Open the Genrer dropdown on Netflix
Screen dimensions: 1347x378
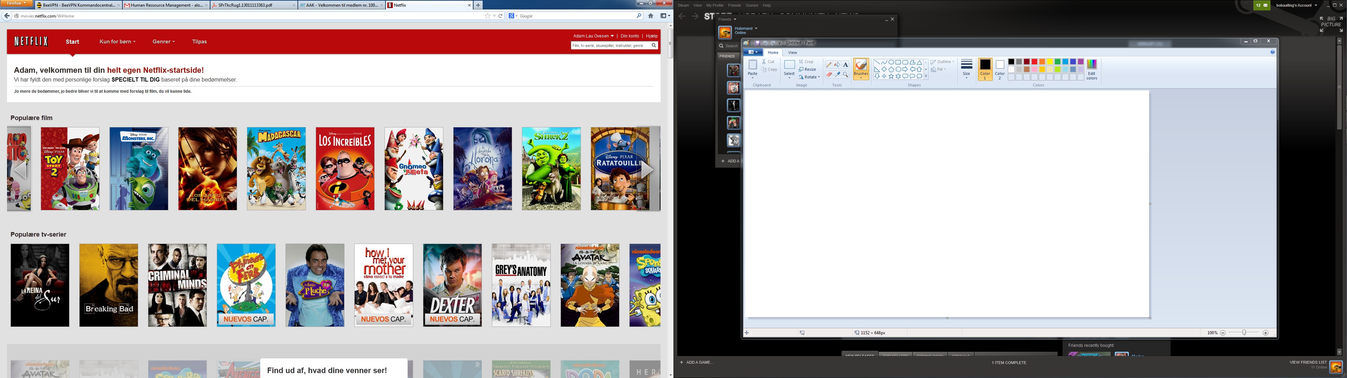pos(163,42)
